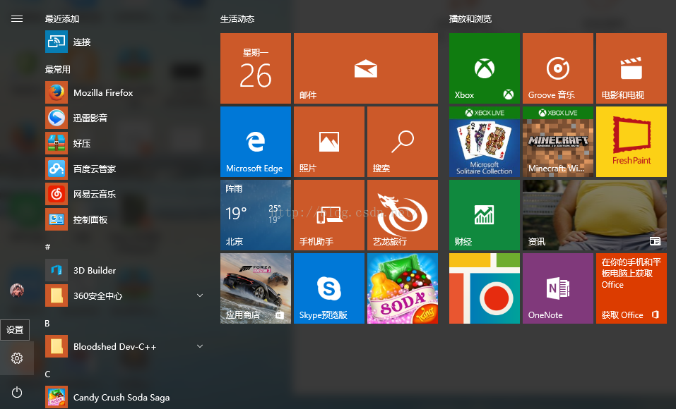Click the 生活动态 tile group title
This screenshot has width=676, height=409.
(x=237, y=19)
